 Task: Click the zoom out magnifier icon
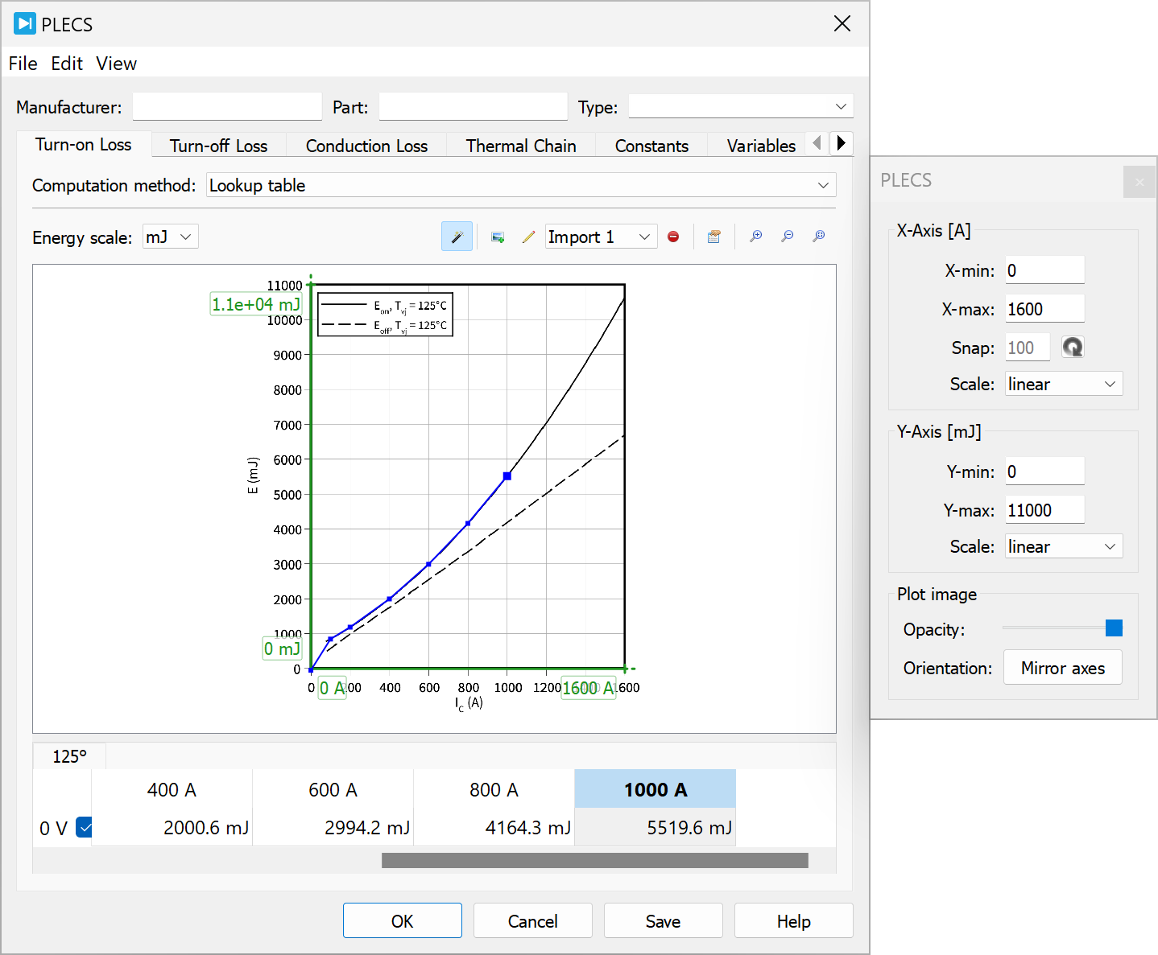pyautogui.click(x=788, y=237)
